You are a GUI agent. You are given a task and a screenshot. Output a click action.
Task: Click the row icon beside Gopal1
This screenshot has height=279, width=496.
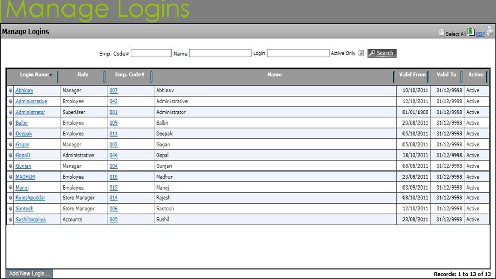(11, 155)
